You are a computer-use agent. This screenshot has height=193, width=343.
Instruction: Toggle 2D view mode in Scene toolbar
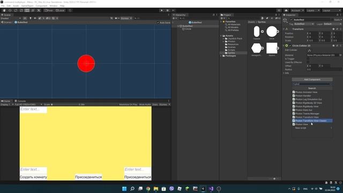(25, 18)
